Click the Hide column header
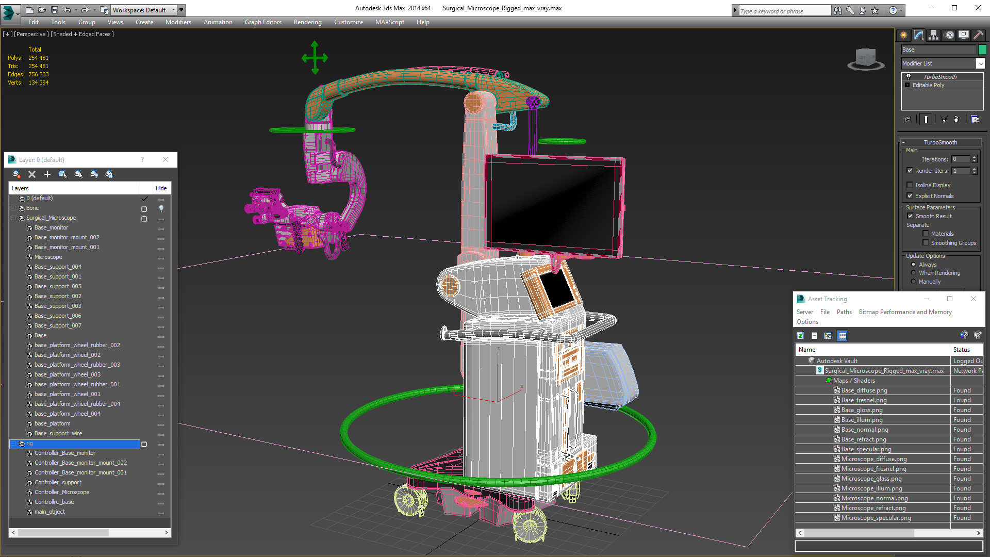 coord(161,188)
